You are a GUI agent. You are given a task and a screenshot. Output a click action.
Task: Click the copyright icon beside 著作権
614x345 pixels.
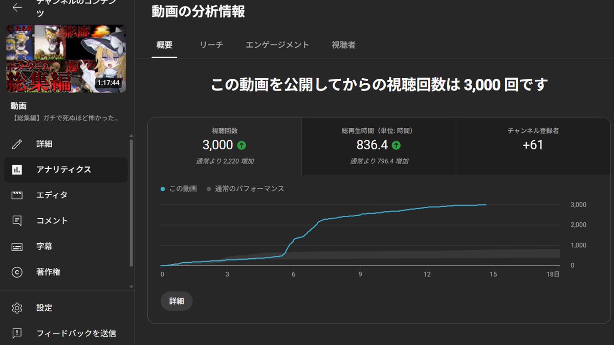tap(17, 272)
